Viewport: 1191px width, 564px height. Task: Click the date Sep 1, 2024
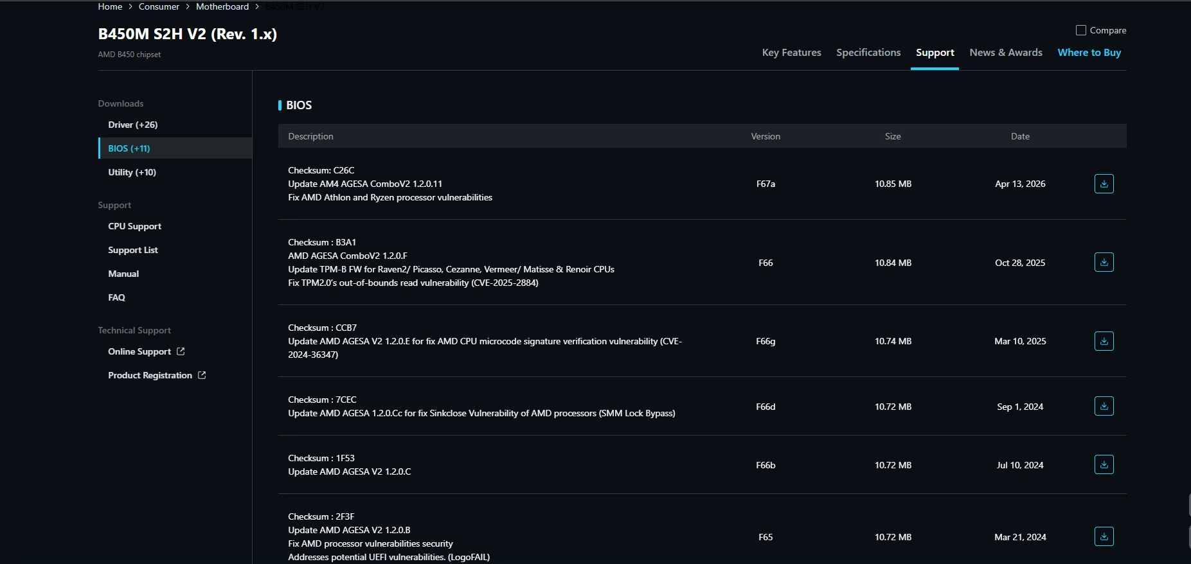click(1020, 407)
